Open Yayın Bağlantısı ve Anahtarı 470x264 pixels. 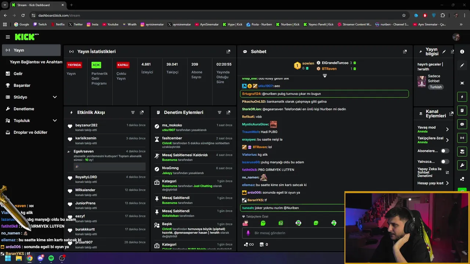pyautogui.click(x=36, y=62)
